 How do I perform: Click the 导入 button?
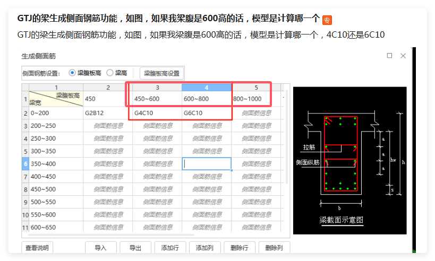(x=100, y=248)
